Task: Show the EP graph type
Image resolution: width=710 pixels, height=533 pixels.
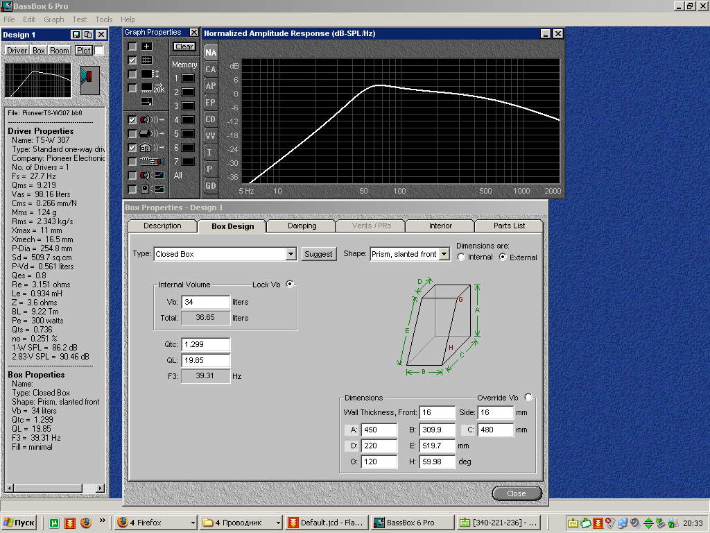Action: click(x=210, y=103)
